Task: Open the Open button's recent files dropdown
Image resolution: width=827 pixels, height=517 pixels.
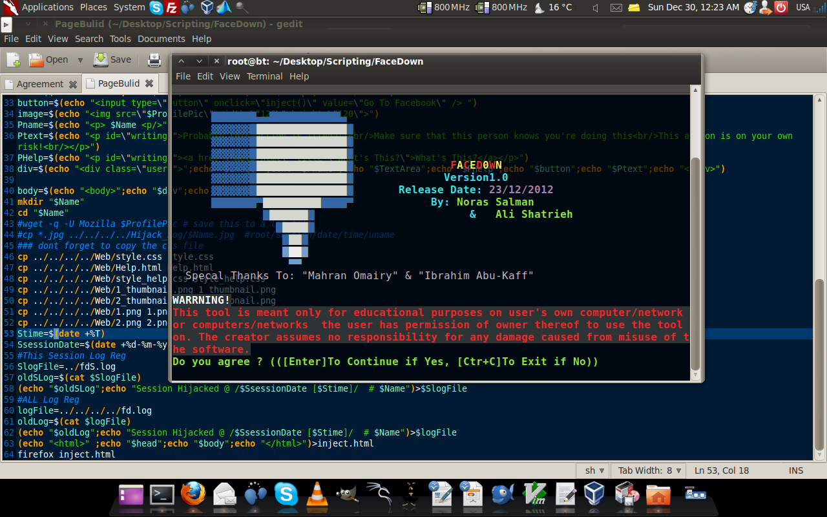Action: [79, 59]
